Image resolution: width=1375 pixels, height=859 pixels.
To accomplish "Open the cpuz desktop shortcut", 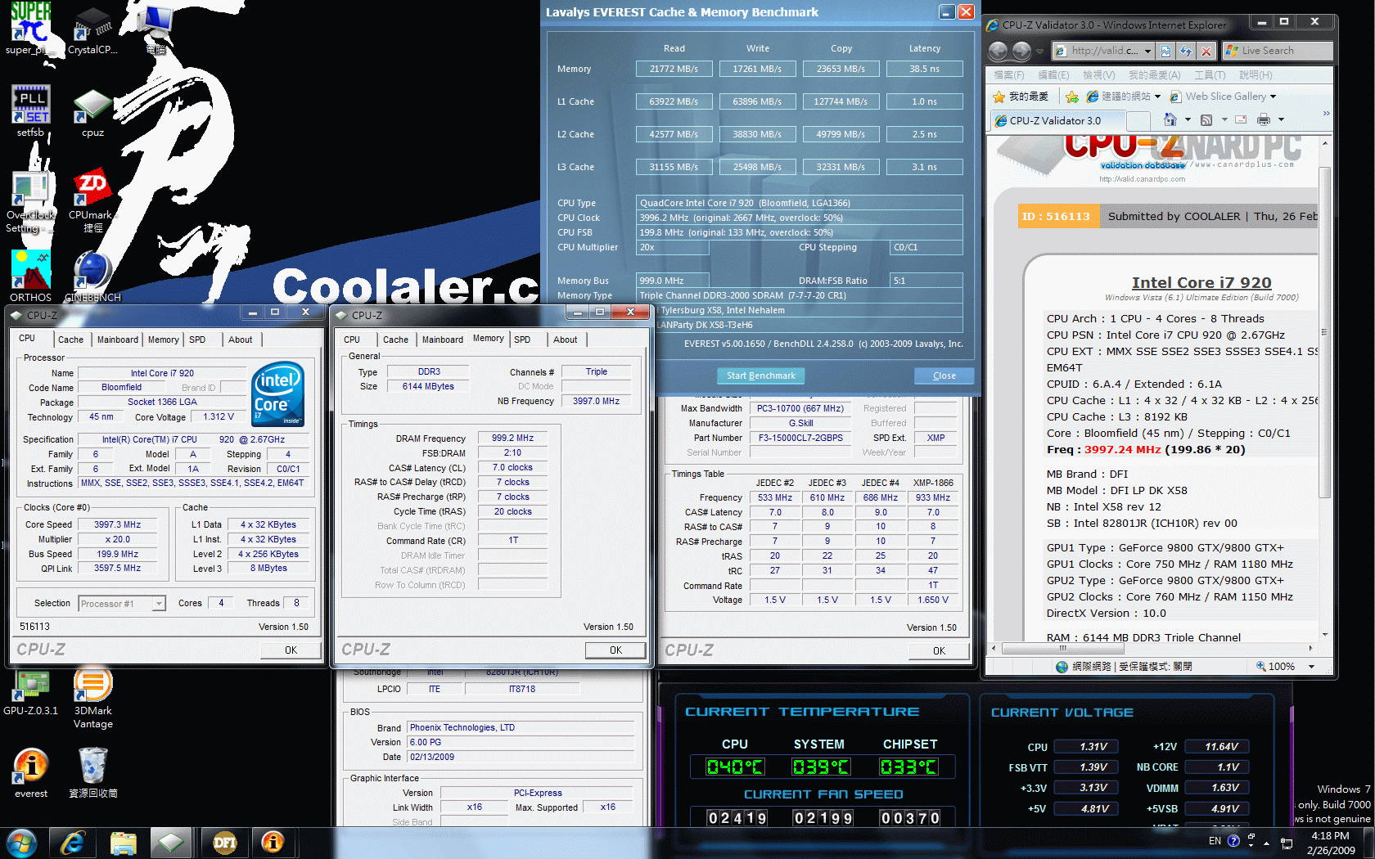I will (x=92, y=113).
